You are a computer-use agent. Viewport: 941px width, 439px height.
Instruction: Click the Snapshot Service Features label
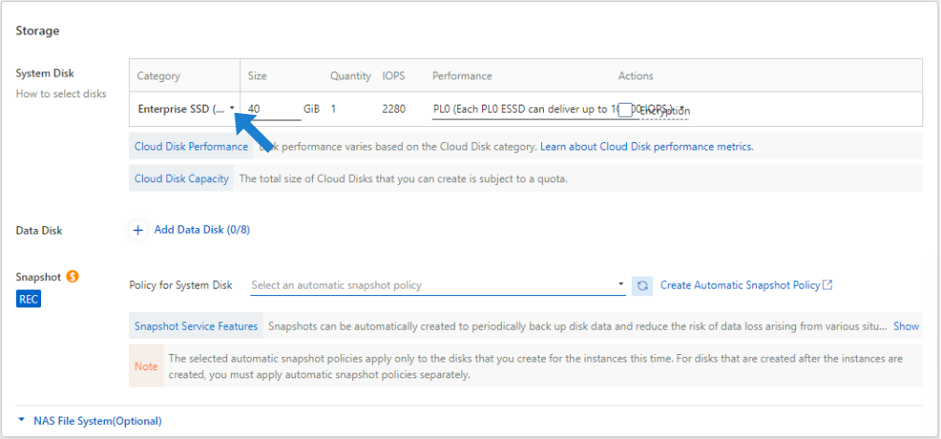(x=196, y=326)
